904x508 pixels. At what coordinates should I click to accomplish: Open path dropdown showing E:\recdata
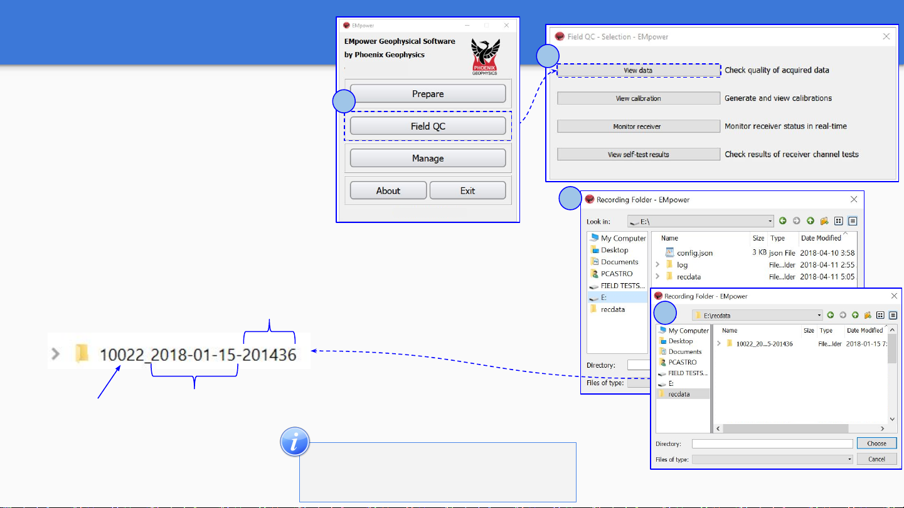(x=757, y=316)
